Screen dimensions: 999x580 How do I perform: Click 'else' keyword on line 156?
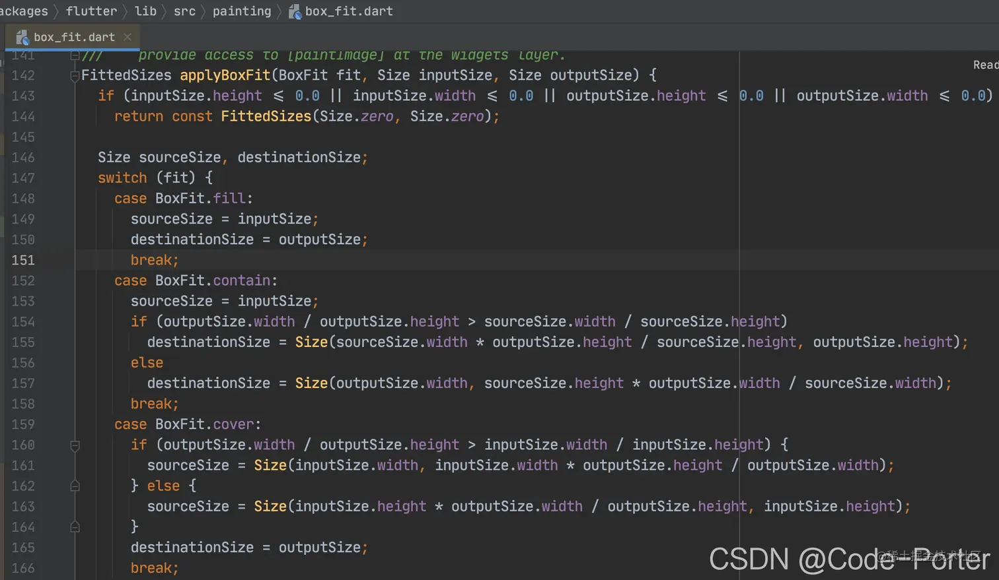pos(147,363)
